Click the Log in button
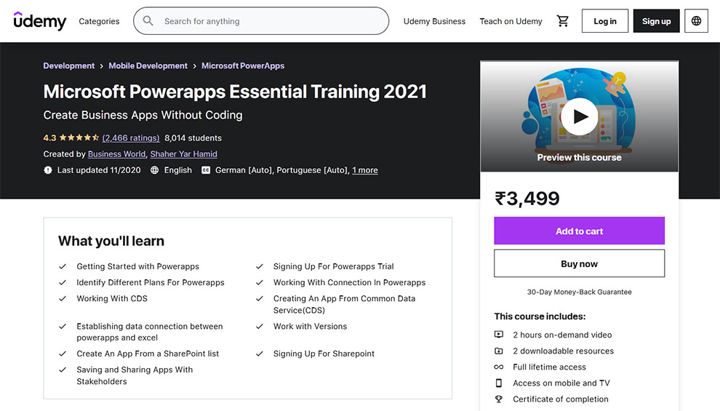The height and width of the screenshot is (411, 720). (605, 21)
